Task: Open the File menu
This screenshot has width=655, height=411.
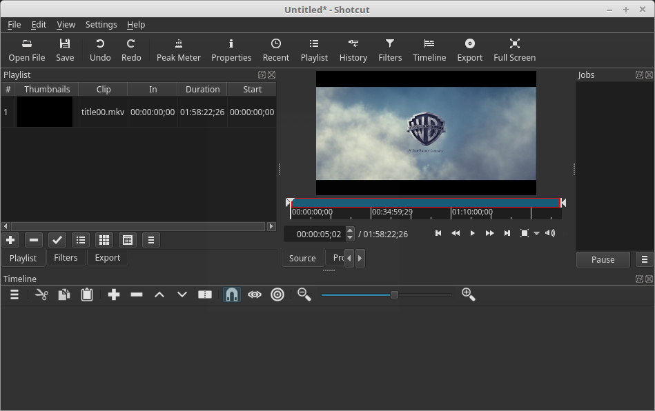Action: (14, 25)
